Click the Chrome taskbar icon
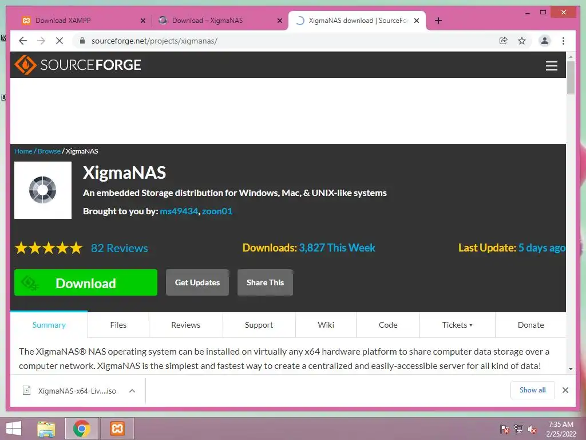Image resolution: width=586 pixels, height=440 pixels. [82, 429]
